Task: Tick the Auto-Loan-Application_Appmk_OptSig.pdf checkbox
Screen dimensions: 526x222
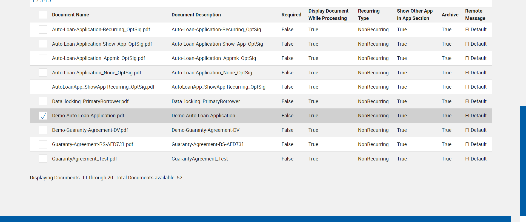Action: click(43, 58)
